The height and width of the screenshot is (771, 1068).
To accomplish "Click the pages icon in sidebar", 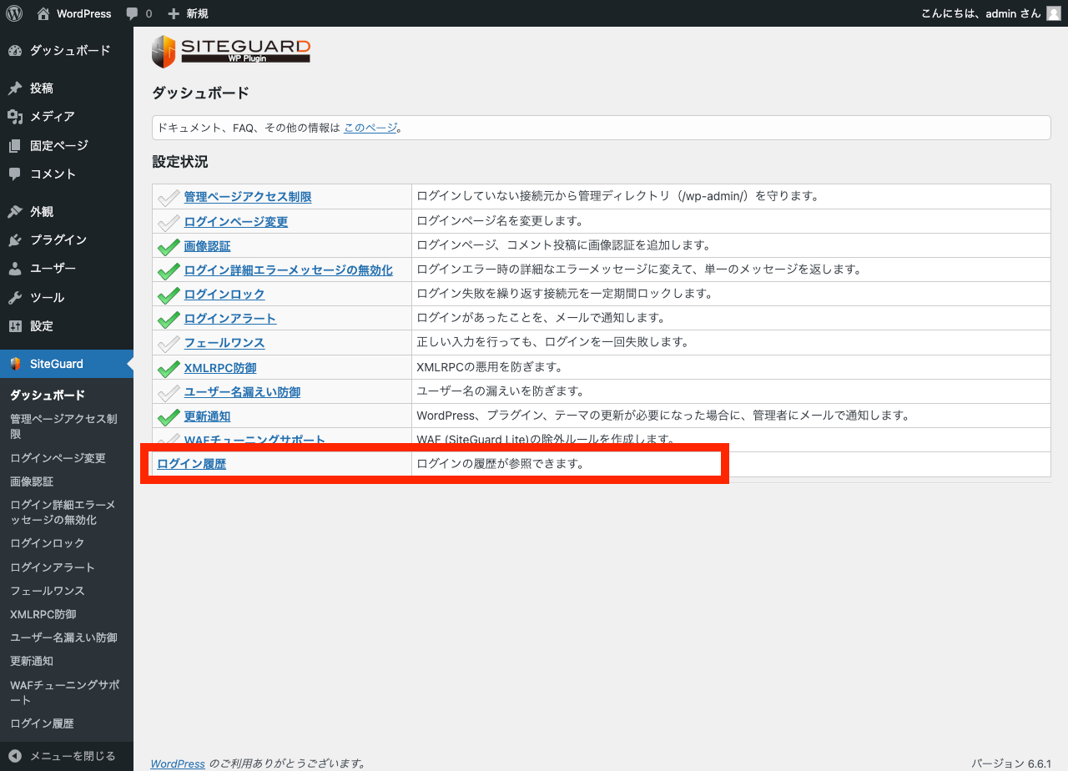I will point(15,146).
